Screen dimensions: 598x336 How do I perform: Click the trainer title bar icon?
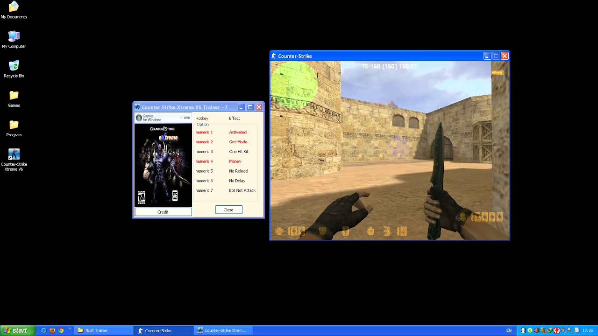[x=137, y=107]
